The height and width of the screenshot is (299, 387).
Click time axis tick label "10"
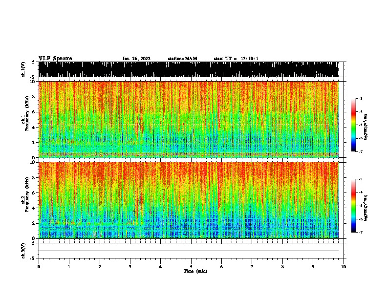(344, 267)
